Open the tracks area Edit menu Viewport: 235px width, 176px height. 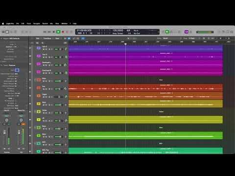pyautogui.click(x=38, y=39)
